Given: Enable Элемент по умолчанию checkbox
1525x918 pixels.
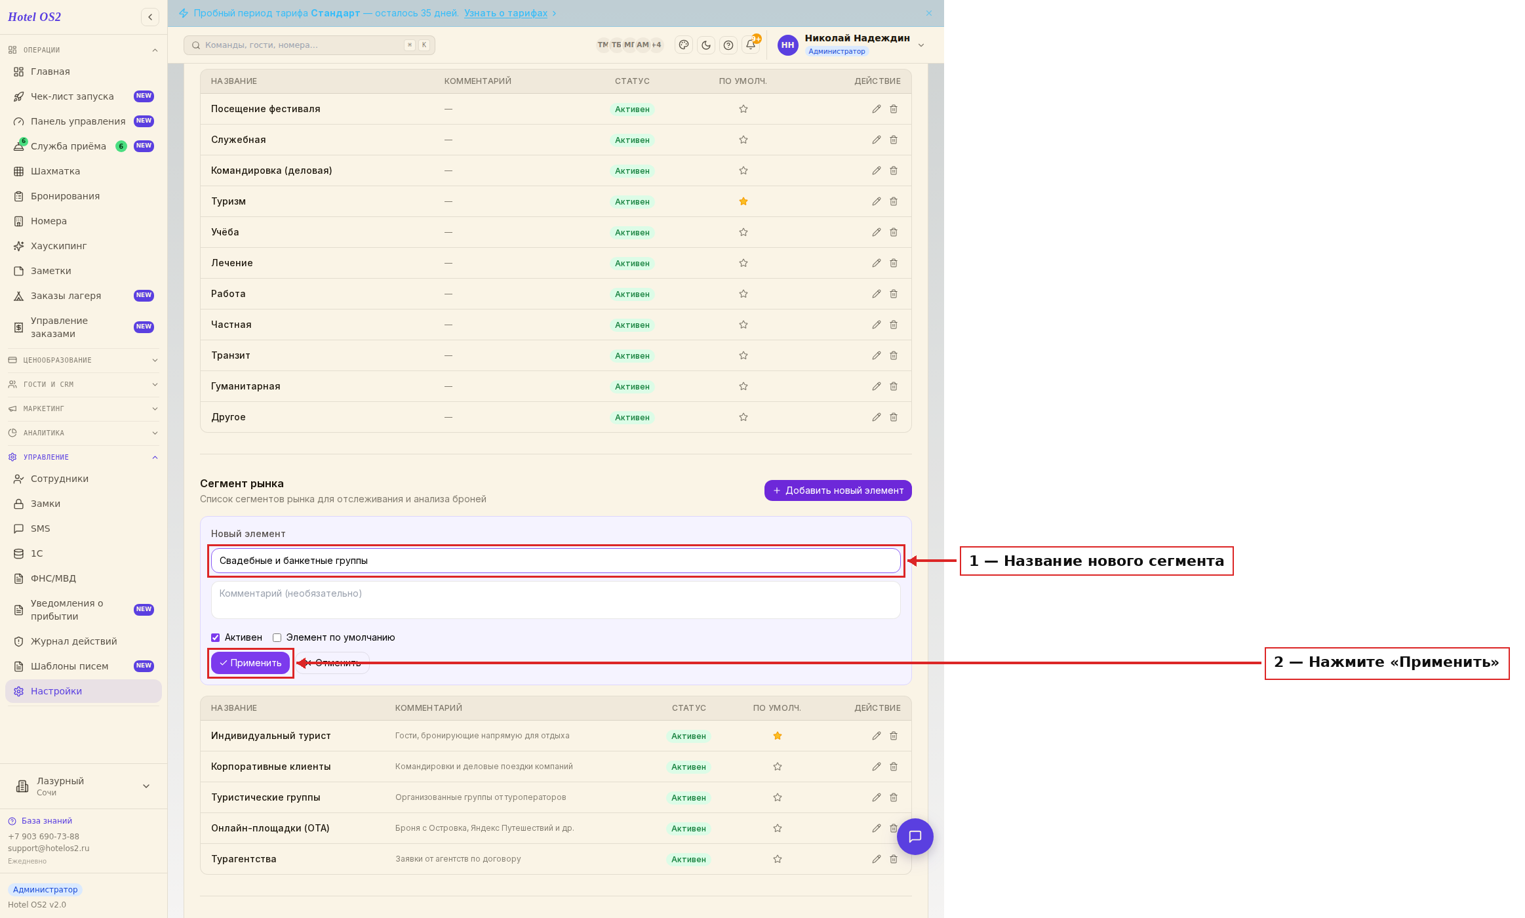Looking at the screenshot, I should tap(277, 637).
